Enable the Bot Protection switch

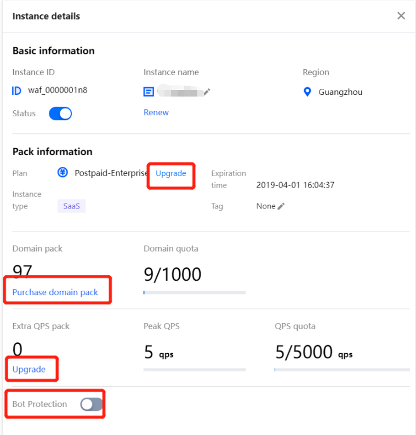click(x=91, y=404)
